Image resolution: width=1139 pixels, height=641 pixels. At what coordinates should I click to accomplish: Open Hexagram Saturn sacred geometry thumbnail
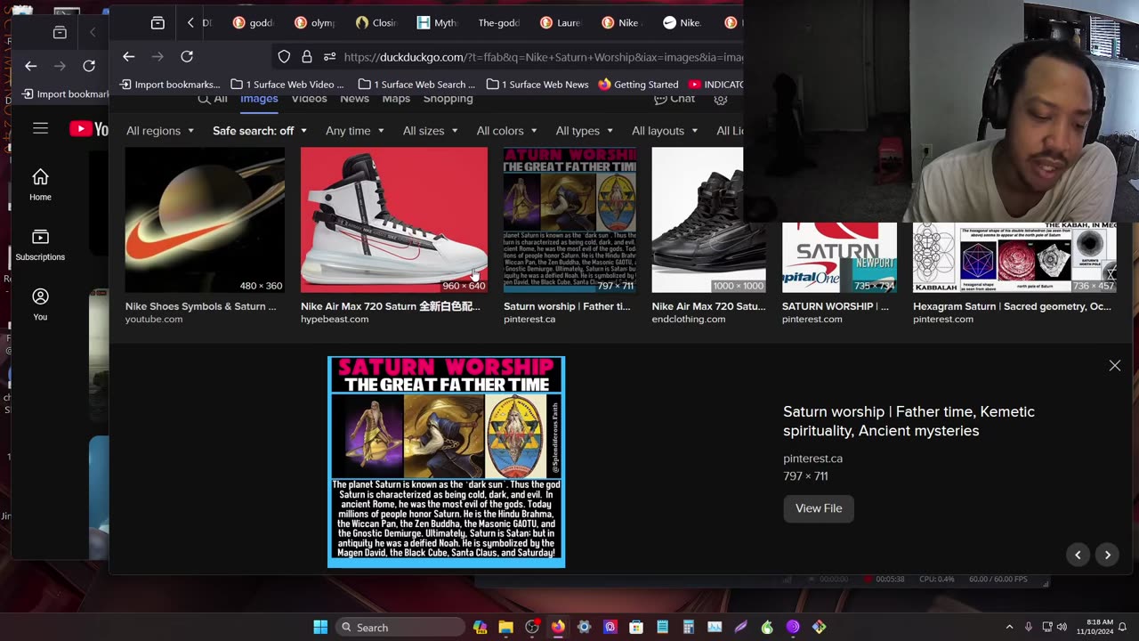click(x=1014, y=257)
